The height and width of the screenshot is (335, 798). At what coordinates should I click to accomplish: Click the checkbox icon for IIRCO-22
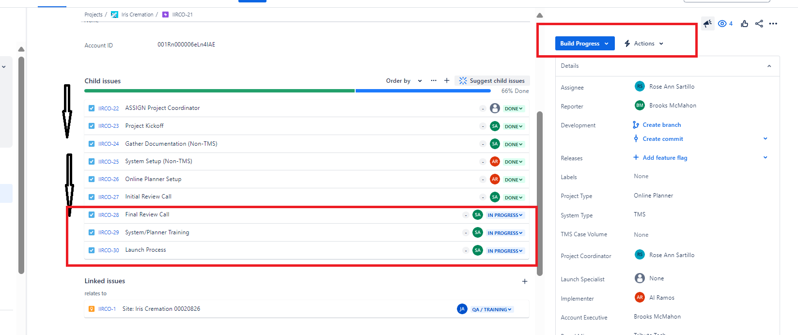click(92, 108)
